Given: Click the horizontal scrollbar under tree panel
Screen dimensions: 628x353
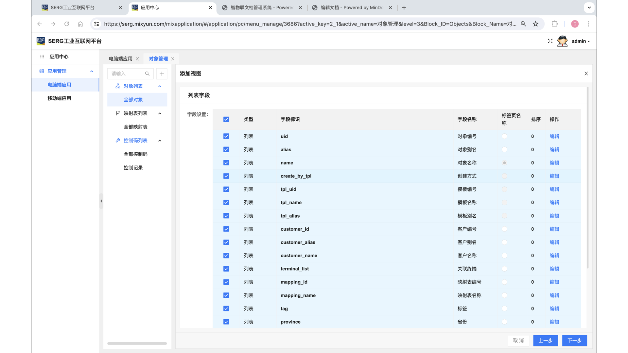Looking at the screenshot, I should 137,344.
